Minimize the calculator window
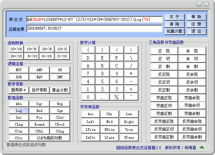 pyautogui.click(x=199, y=4)
